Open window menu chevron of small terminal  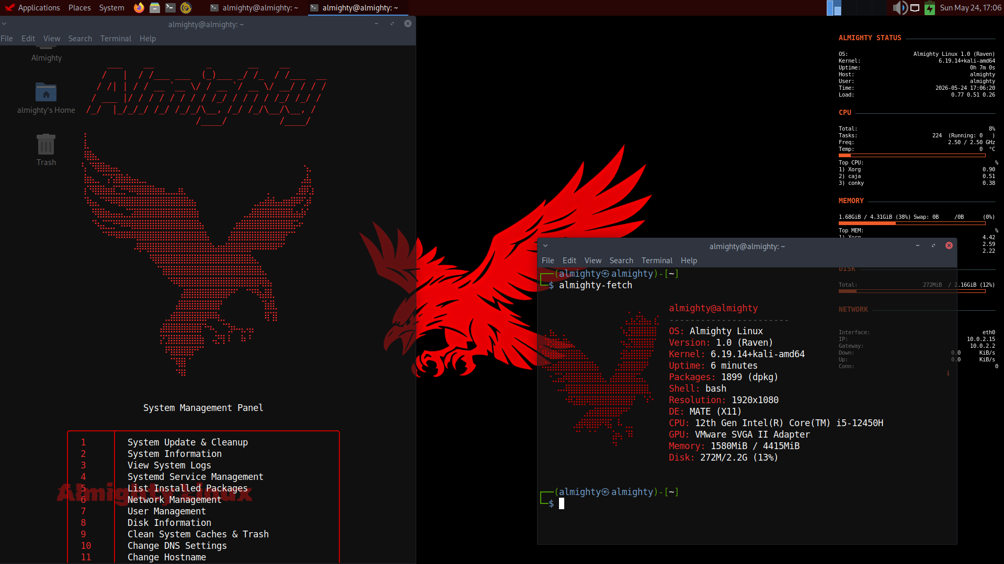click(x=545, y=245)
